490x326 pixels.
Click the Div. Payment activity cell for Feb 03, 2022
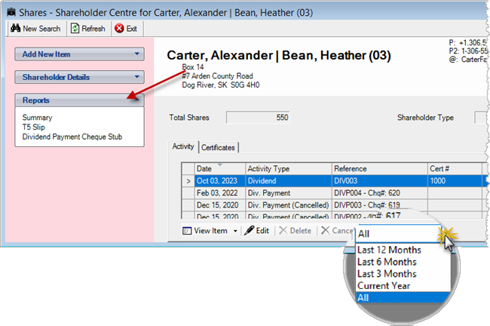tap(289, 193)
